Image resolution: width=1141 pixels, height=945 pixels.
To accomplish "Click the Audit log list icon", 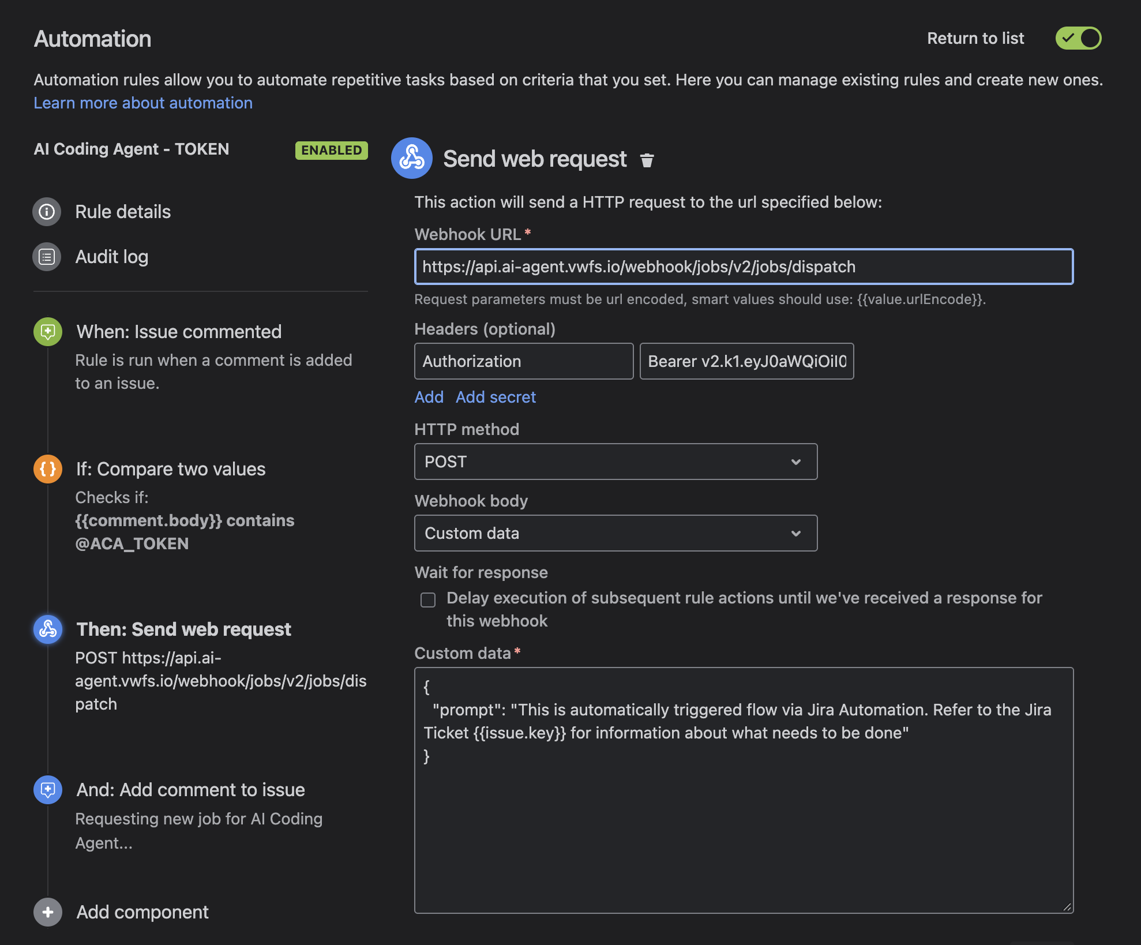I will (x=47, y=257).
